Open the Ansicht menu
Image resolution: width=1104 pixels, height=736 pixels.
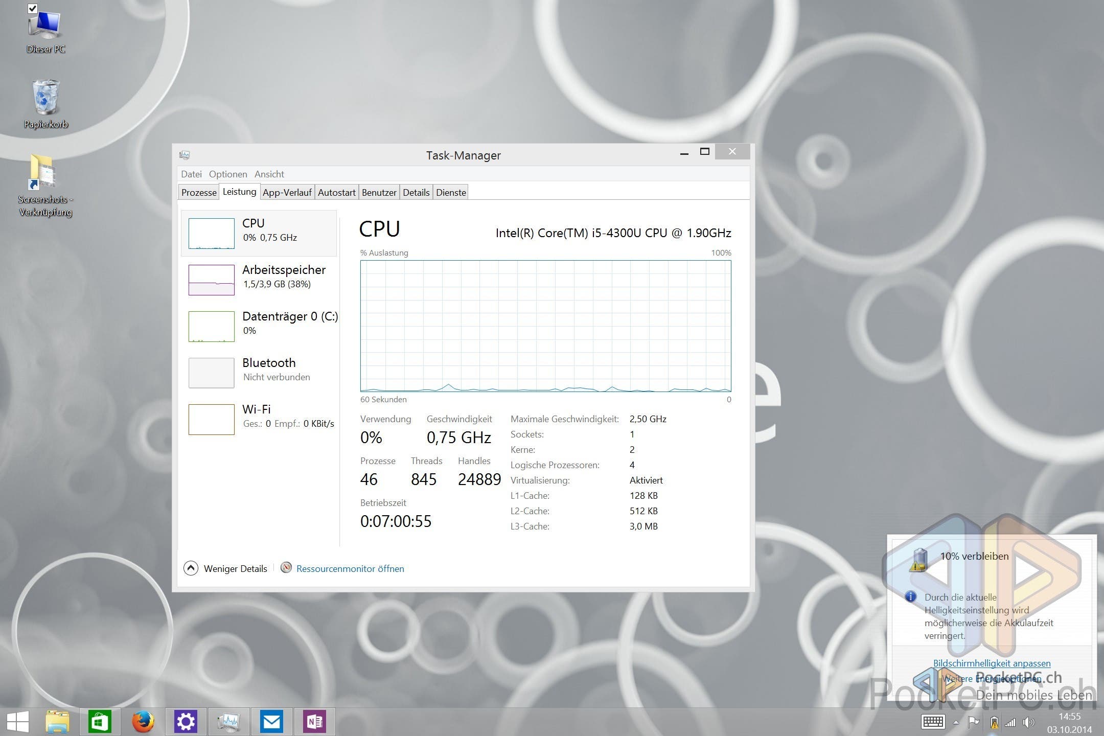click(x=269, y=174)
